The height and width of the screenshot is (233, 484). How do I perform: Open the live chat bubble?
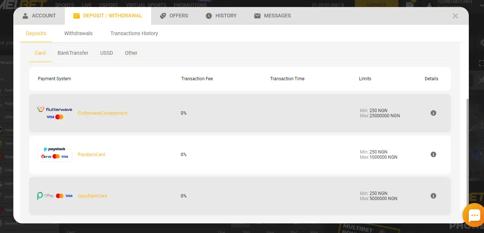[474, 215]
